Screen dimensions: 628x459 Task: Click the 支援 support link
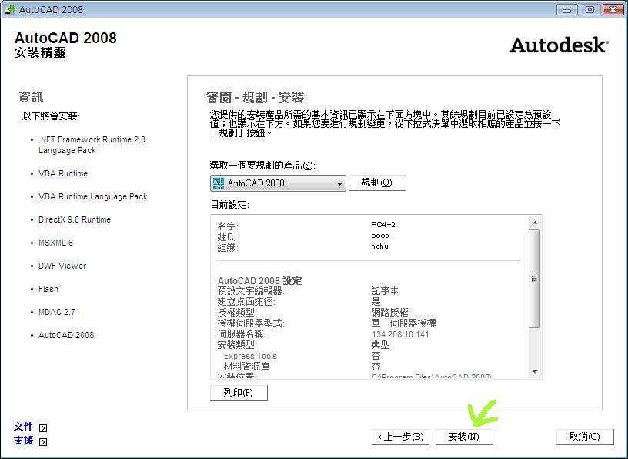click(23, 441)
